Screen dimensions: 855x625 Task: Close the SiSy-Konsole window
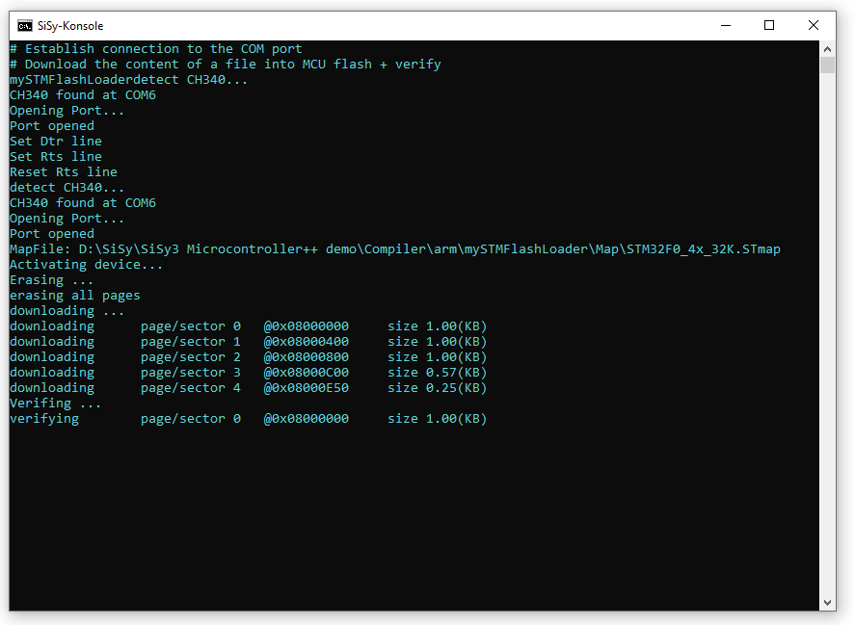pos(815,26)
